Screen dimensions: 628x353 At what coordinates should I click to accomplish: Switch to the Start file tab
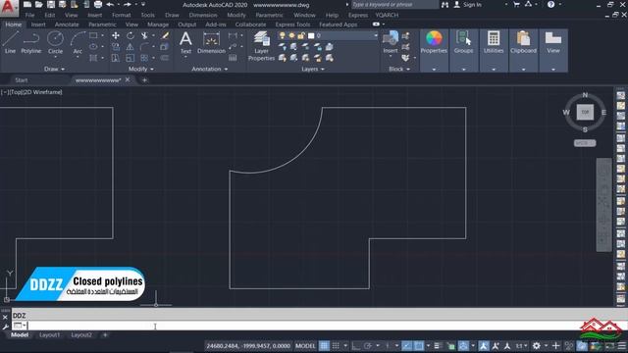pos(22,80)
